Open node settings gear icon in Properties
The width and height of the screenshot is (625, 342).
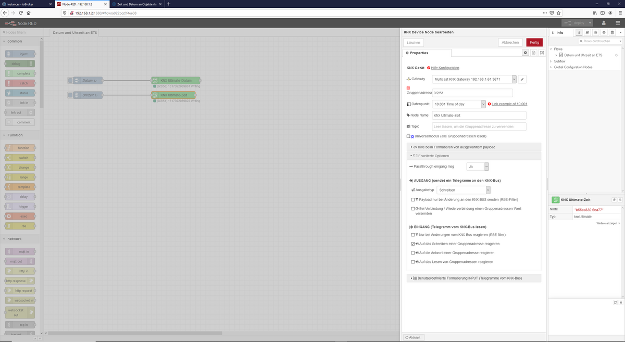(525, 53)
